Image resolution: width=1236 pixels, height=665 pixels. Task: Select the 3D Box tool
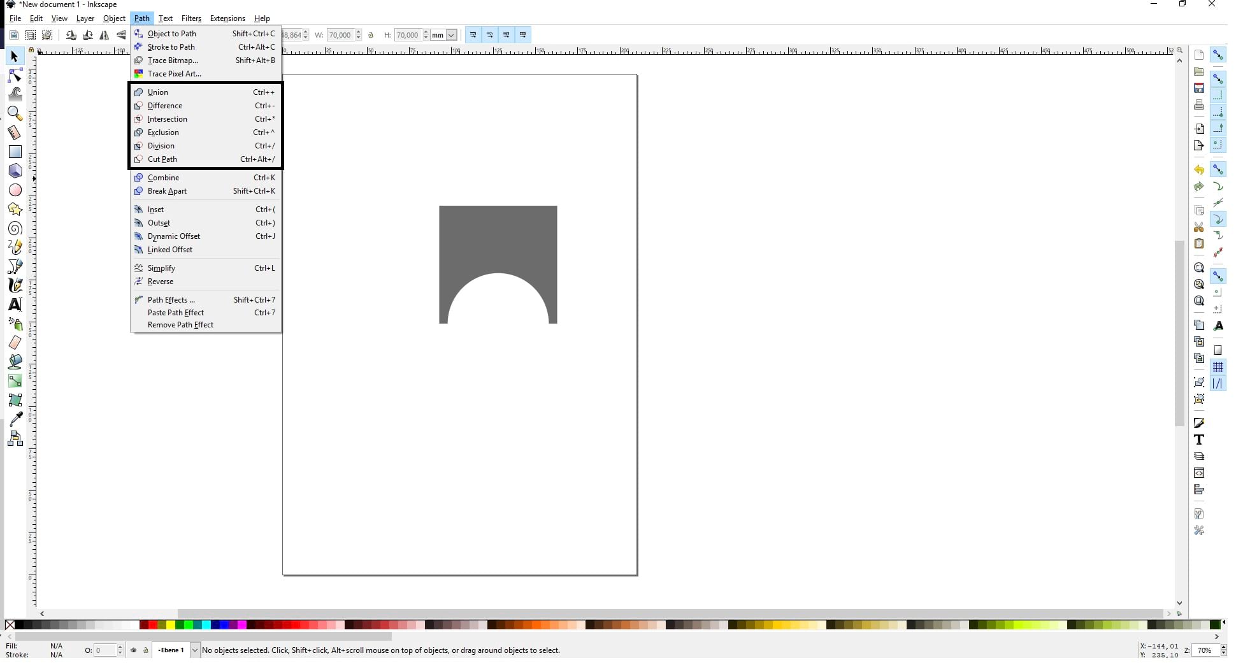(15, 171)
